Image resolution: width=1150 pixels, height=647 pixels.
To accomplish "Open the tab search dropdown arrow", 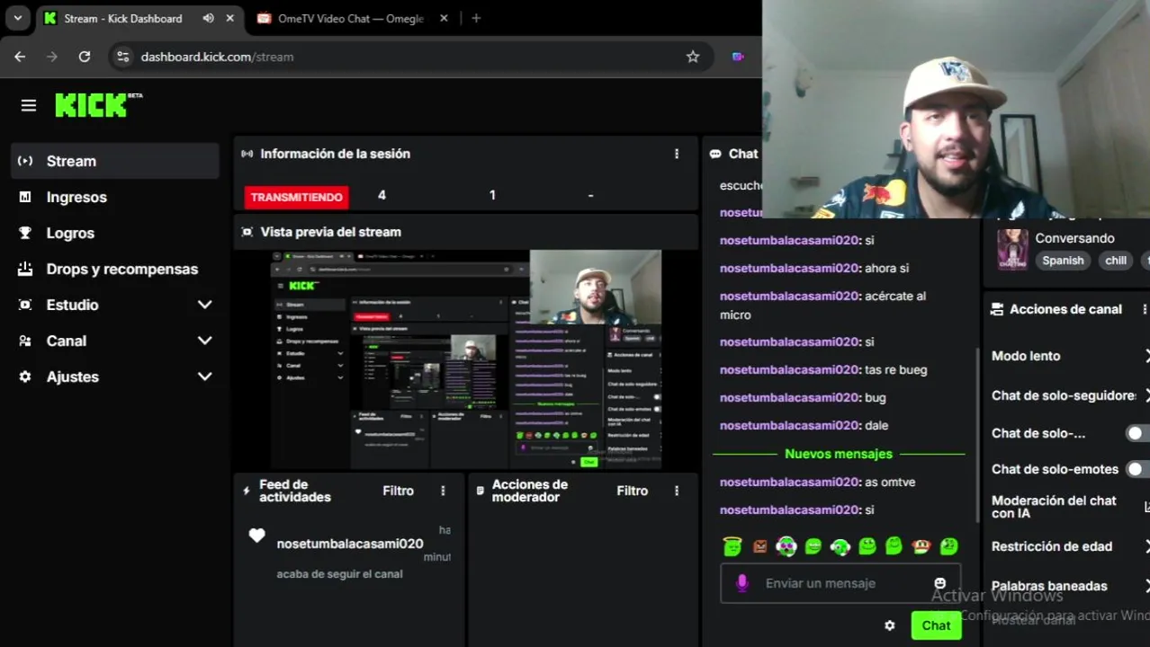I will pos(17,18).
